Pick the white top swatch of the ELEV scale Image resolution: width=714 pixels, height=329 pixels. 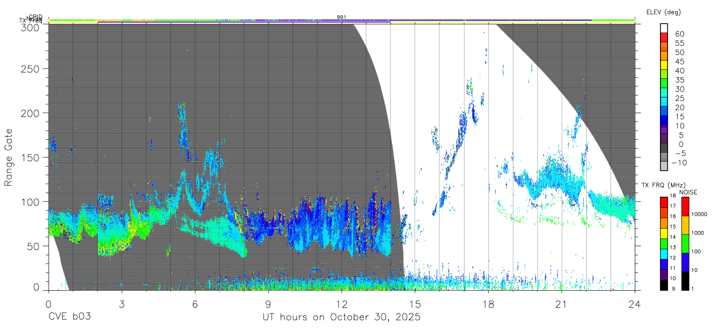664,28
